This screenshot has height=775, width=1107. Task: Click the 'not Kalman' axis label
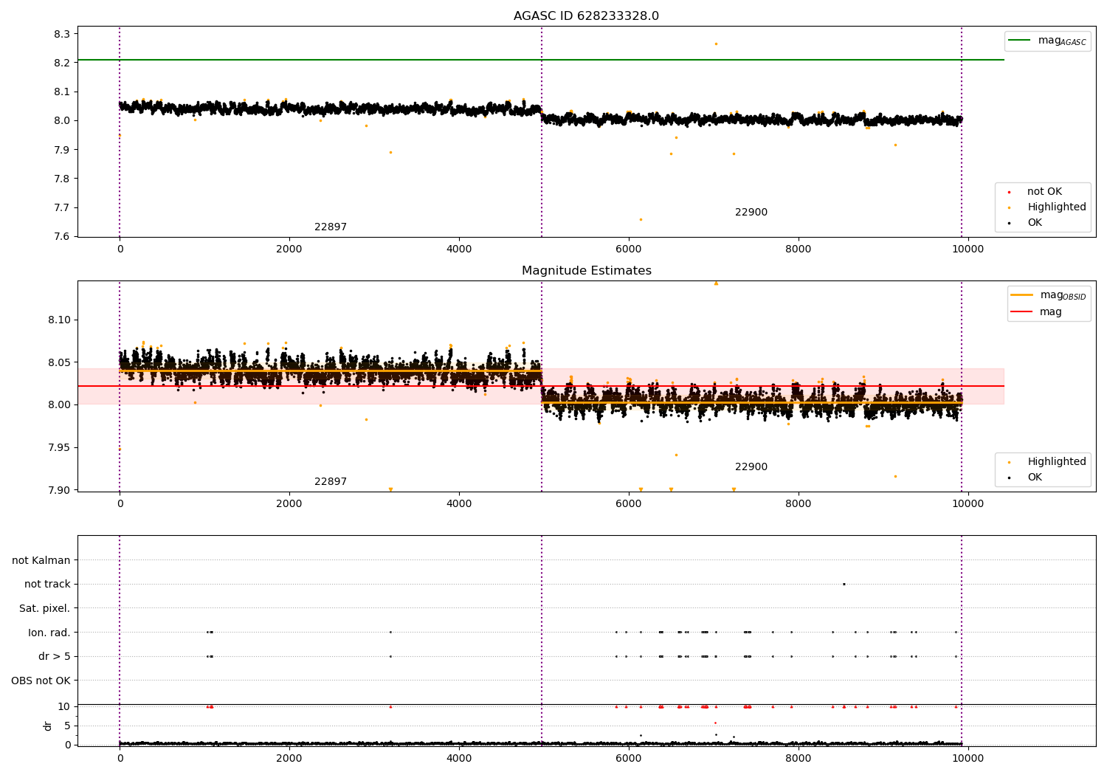pos(41,560)
